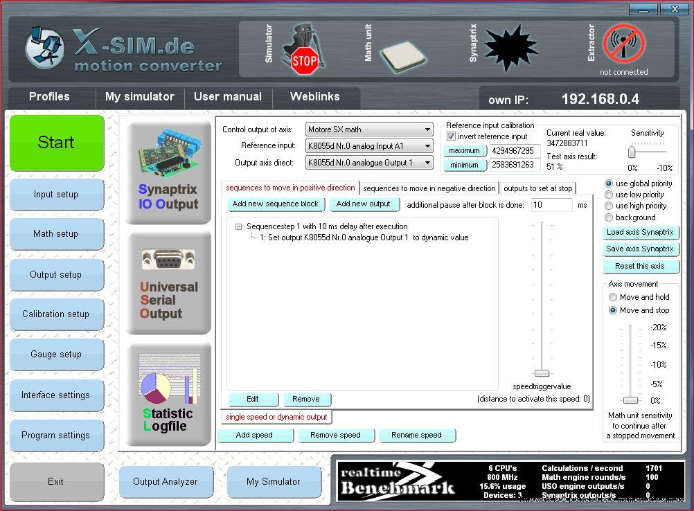Click the Remove speed button
Image resolution: width=694 pixels, height=511 pixels.
click(336, 436)
